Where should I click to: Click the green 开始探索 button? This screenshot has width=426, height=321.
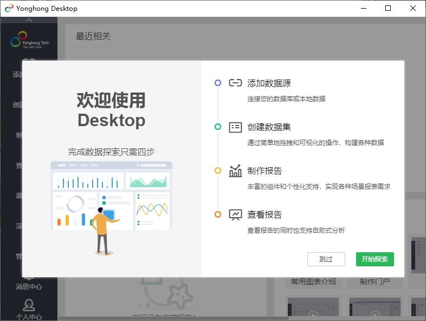coord(375,259)
